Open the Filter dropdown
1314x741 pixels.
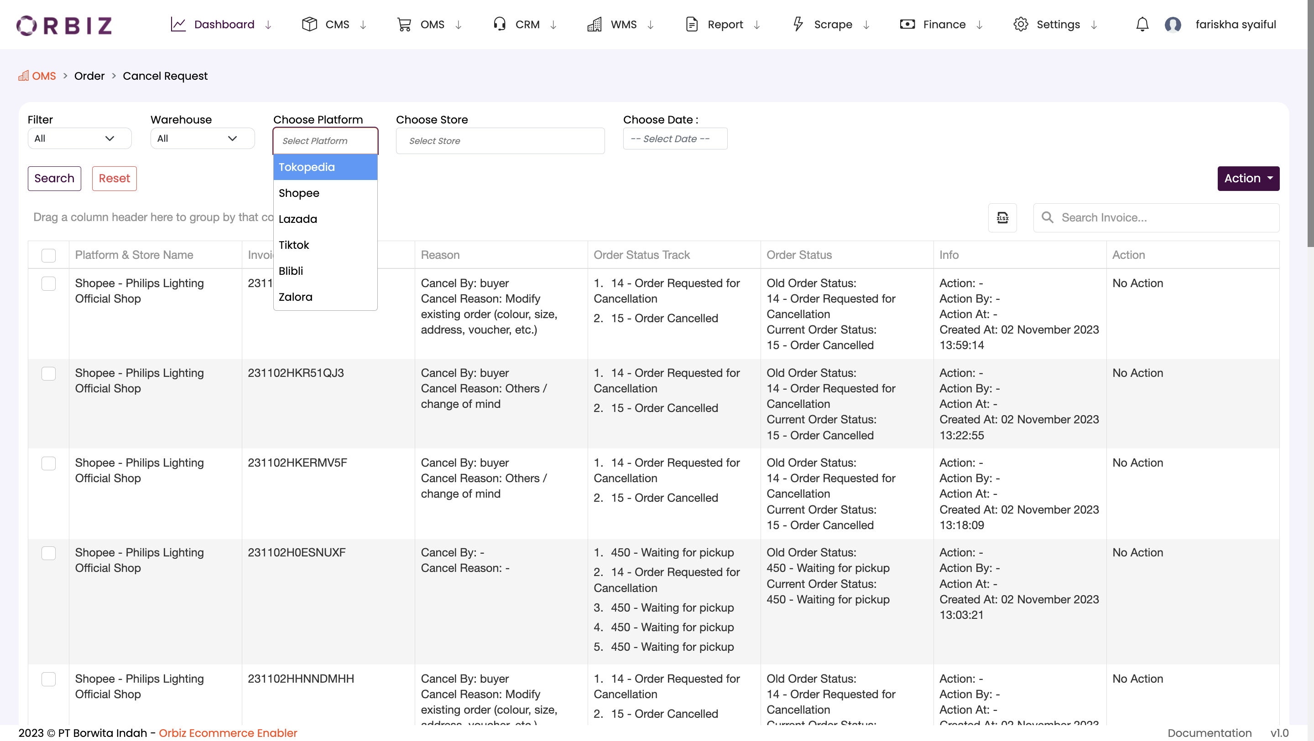[79, 139]
